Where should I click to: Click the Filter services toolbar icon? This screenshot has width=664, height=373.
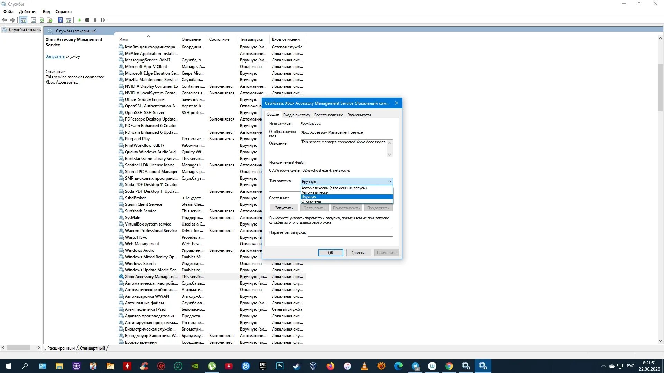coord(50,20)
